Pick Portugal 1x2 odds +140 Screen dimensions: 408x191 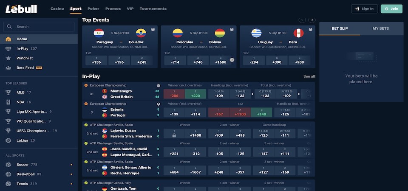point(261,112)
